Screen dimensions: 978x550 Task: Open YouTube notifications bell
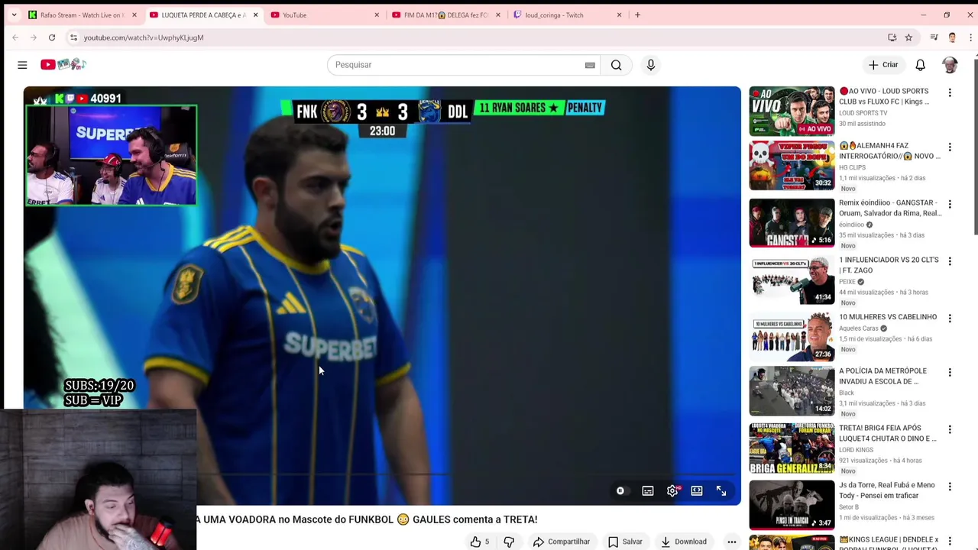click(920, 65)
